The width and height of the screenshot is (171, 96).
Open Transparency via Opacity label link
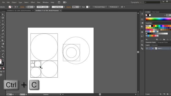tap(69, 7)
